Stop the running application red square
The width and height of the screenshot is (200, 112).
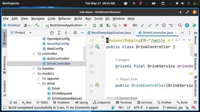[125, 26]
